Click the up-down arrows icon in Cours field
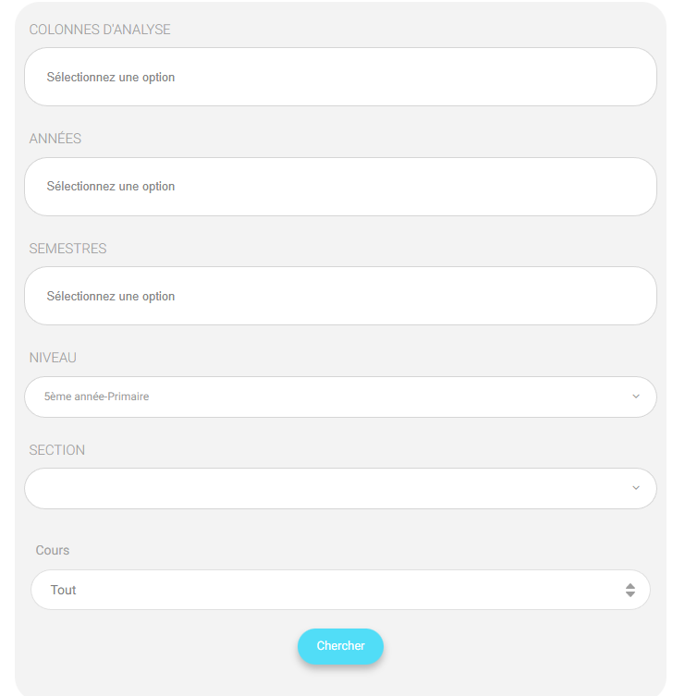 point(630,590)
